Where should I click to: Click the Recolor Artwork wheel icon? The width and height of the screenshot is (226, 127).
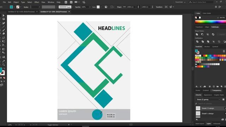106,7
